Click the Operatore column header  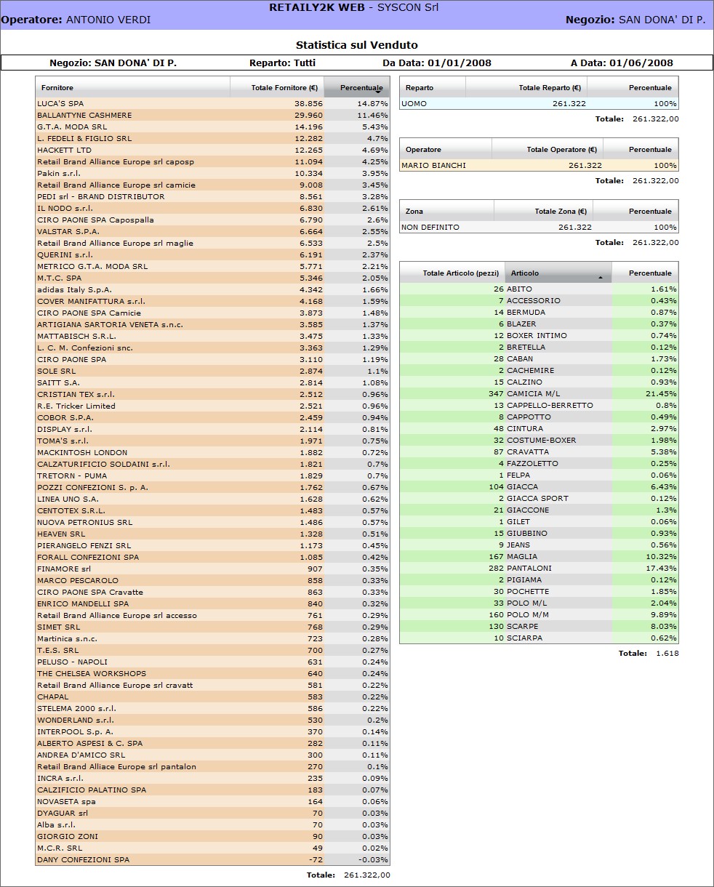[446, 149]
